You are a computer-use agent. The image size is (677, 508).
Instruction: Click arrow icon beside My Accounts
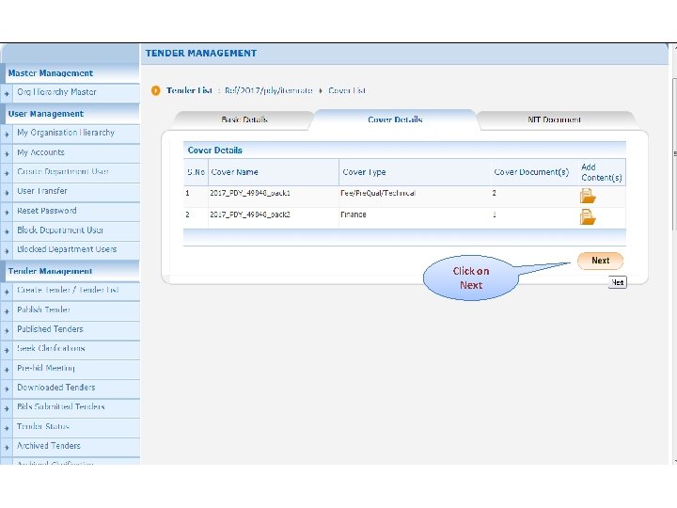tap(7, 153)
